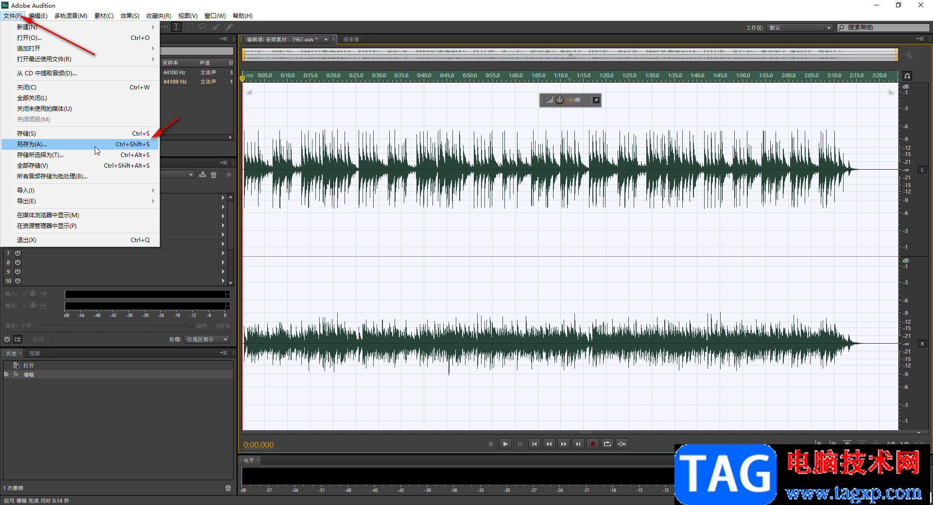Open the processing range dropdown
This screenshot has height=505, width=933.
pos(207,339)
